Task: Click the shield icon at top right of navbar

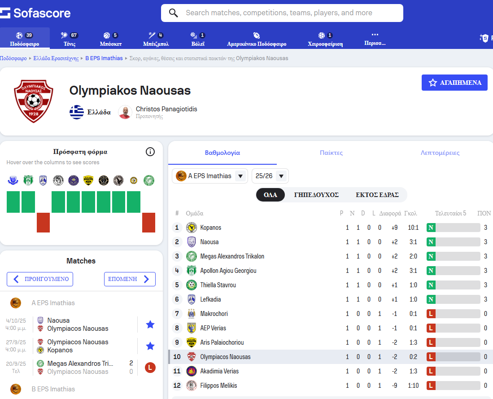Action: [484, 38]
